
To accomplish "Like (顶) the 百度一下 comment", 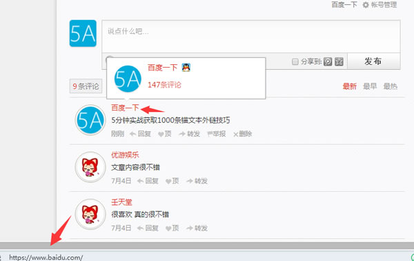I will tap(165, 134).
